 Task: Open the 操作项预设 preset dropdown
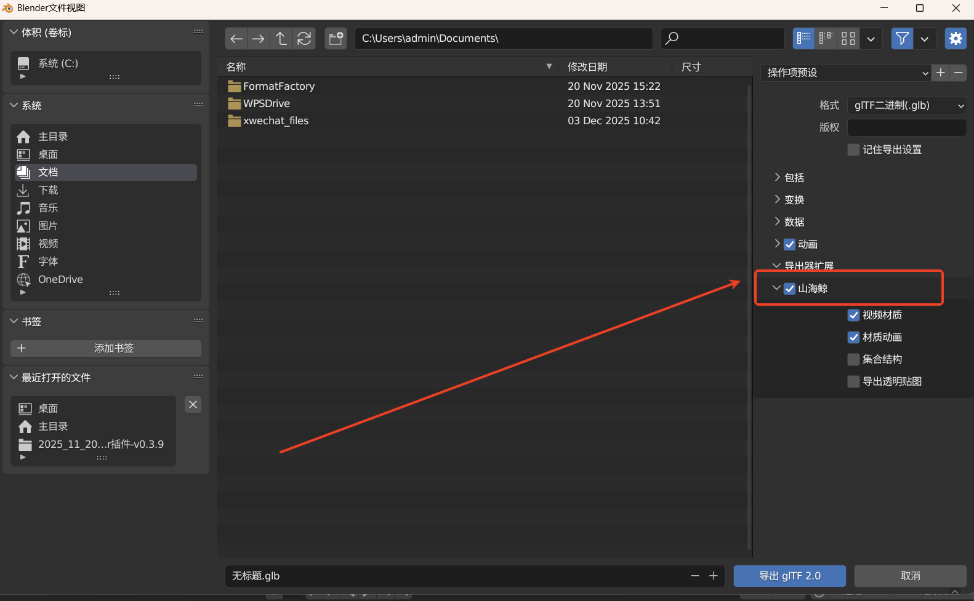[x=846, y=73]
